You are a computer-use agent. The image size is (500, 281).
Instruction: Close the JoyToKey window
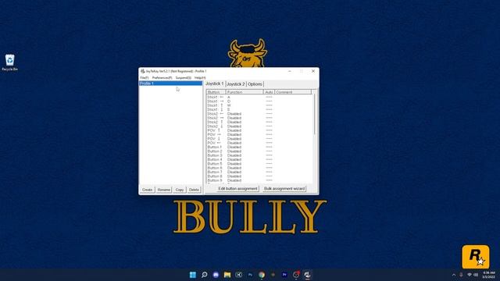point(313,71)
